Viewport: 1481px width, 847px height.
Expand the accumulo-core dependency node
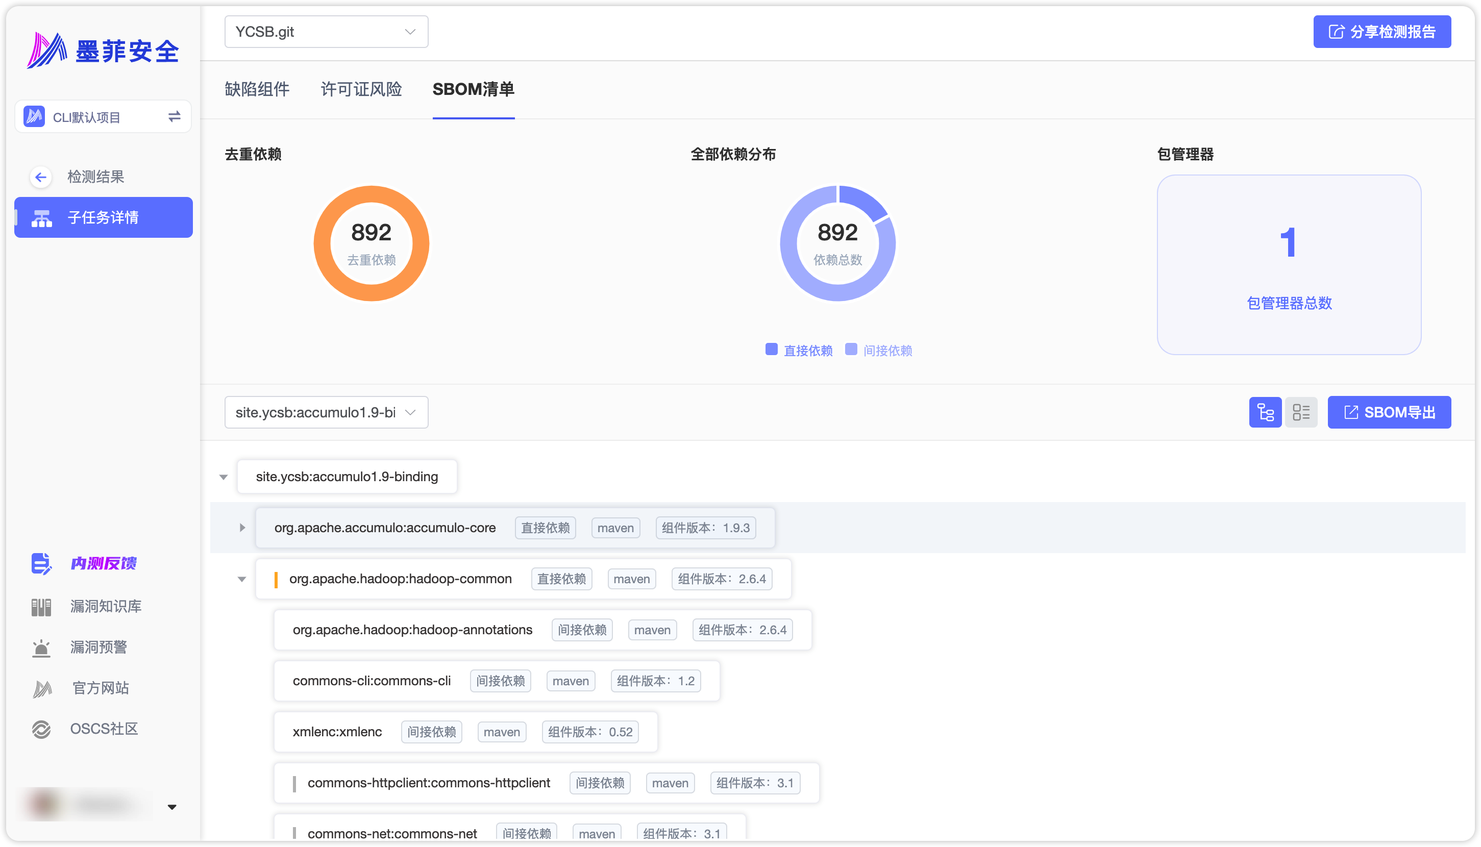pyautogui.click(x=242, y=528)
